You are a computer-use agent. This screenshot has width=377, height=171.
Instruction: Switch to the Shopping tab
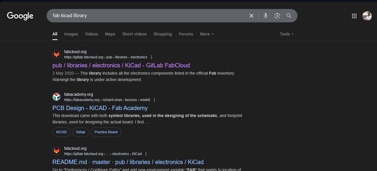[163, 34]
